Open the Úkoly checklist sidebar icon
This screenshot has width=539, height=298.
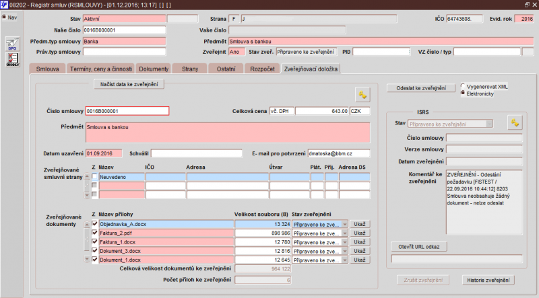click(x=13, y=59)
